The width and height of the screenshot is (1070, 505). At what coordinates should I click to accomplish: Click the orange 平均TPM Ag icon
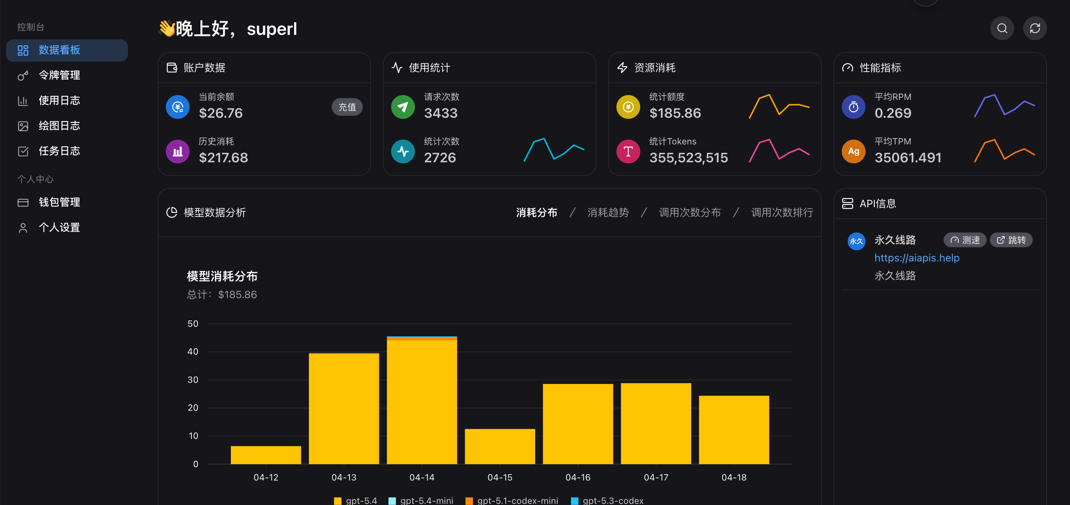tap(853, 151)
